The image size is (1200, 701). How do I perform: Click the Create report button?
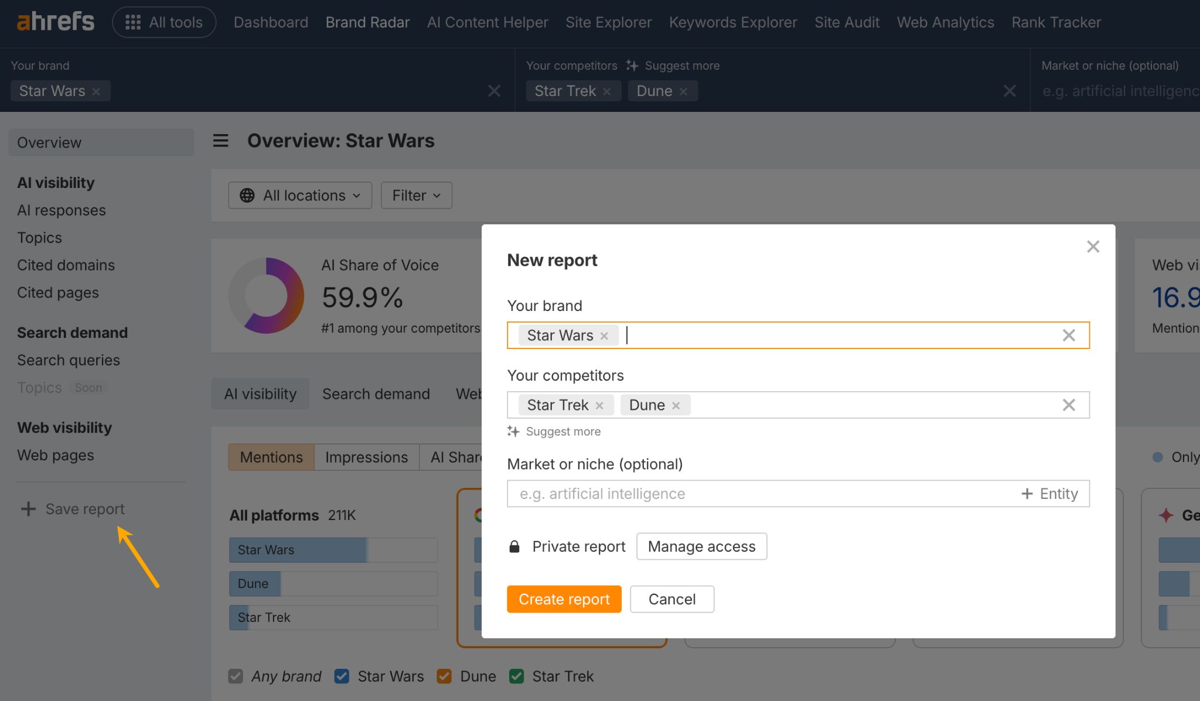point(564,599)
